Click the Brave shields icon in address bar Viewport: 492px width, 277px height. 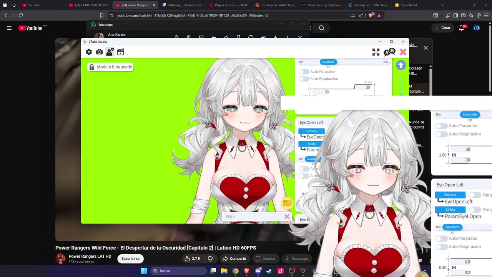tap(371, 15)
